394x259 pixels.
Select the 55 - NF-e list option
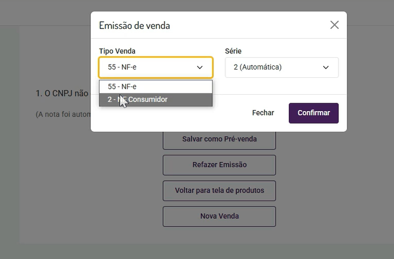pyautogui.click(x=156, y=87)
